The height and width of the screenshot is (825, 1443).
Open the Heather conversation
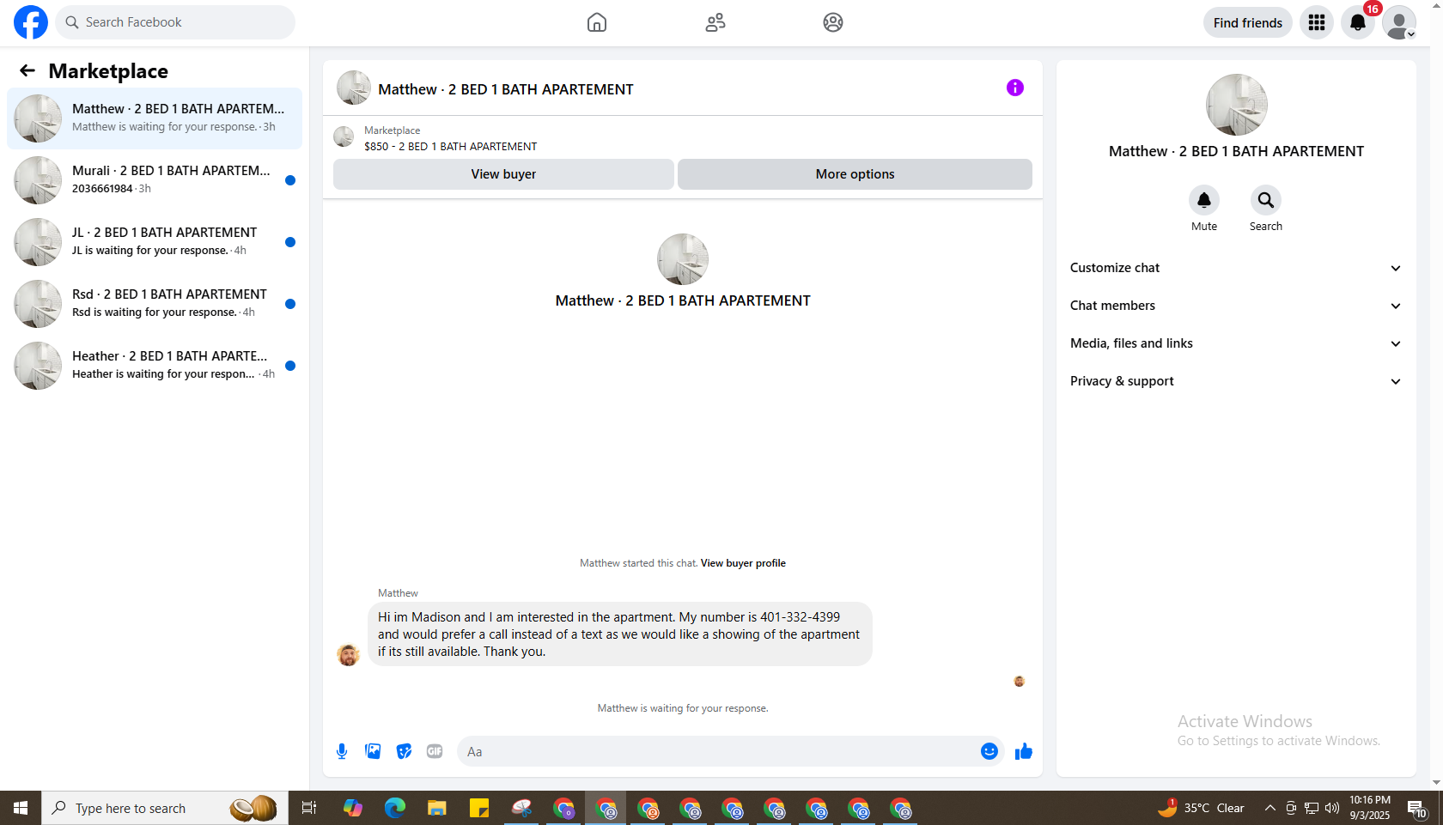tap(155, 366)
